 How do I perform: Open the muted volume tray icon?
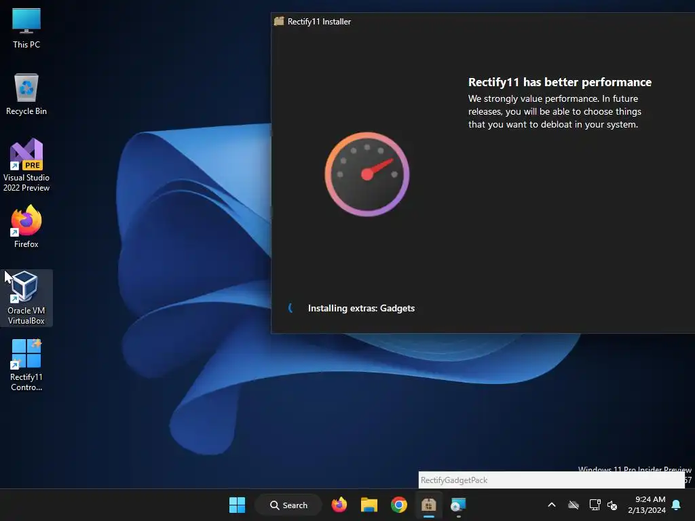(612, 505)
